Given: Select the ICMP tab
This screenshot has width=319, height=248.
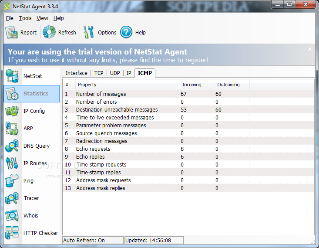Looking at the screenshot, I should point(145,73).
